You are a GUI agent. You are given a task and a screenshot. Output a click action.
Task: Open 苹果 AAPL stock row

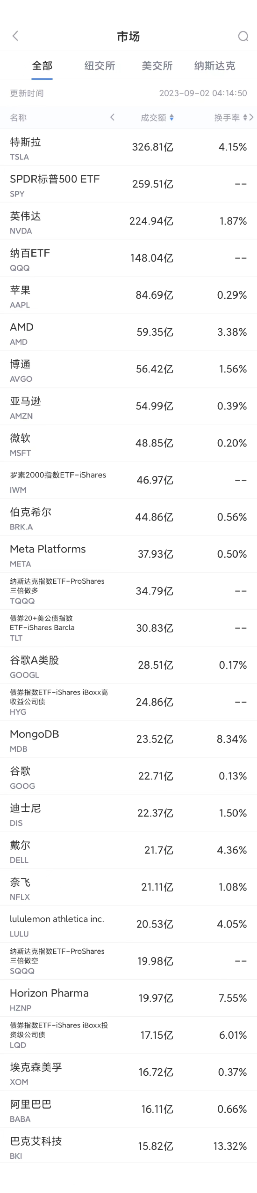pyautogui.click(x=128, y=295)
